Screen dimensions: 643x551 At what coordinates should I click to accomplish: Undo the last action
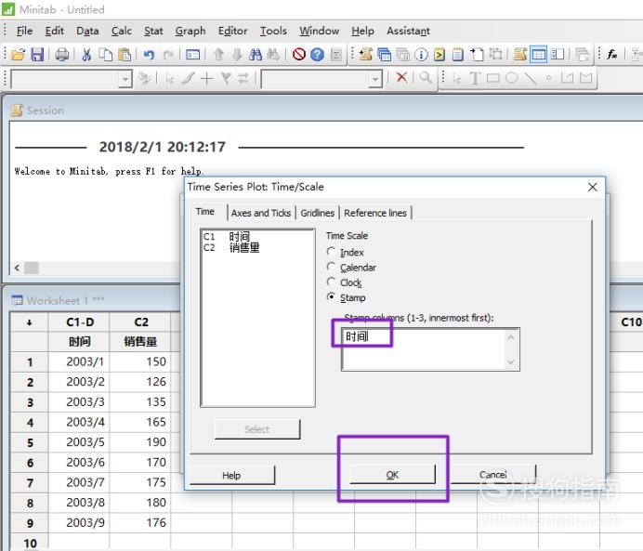coord(149,55)
